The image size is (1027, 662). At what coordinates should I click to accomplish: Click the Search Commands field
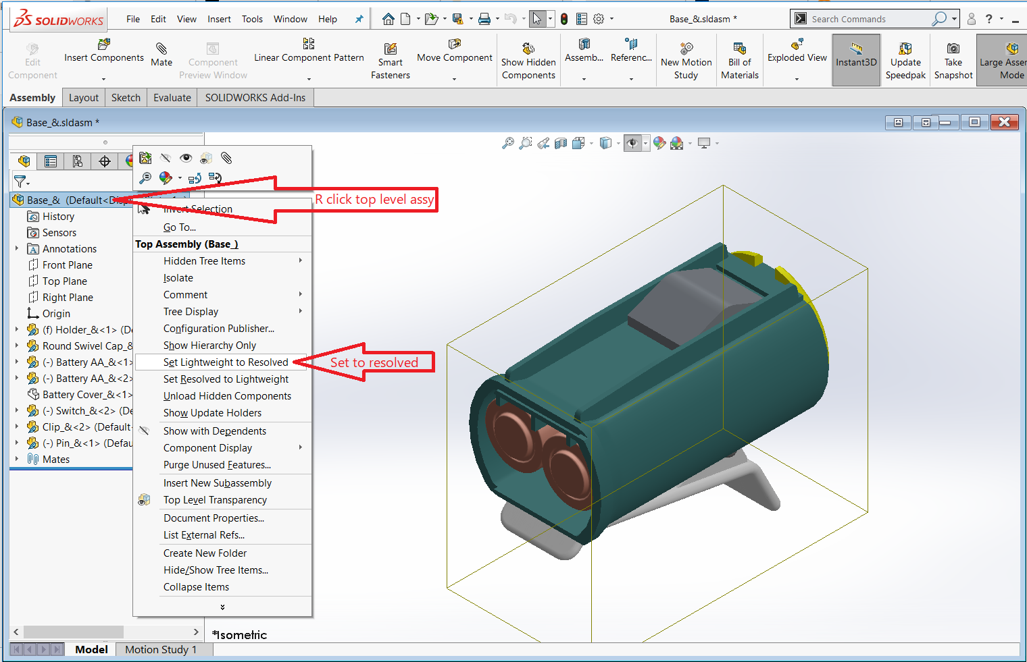pos(868,19)
